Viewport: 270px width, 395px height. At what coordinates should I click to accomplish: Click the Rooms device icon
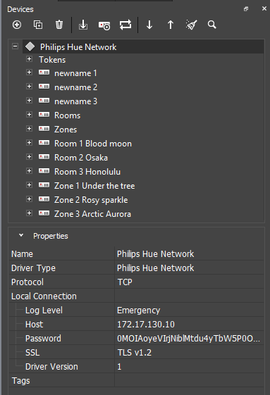point(44,115)
